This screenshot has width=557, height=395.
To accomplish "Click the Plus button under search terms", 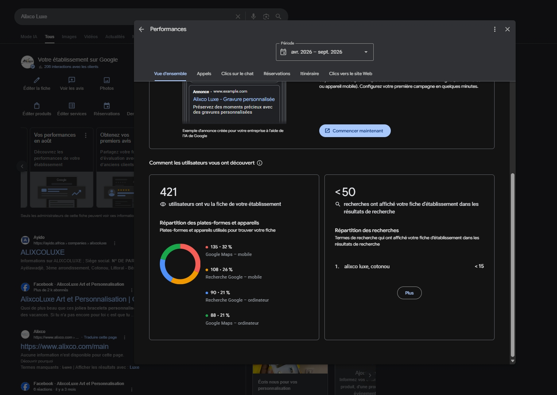I will [x=409, y=293].
